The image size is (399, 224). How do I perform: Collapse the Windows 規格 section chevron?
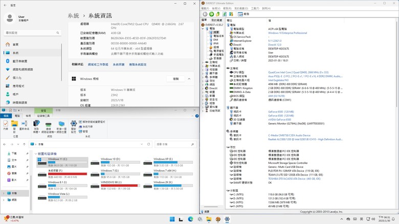coord(189,79)
